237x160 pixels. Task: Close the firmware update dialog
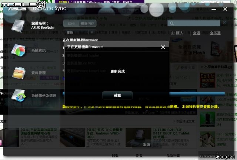point(163,47)
